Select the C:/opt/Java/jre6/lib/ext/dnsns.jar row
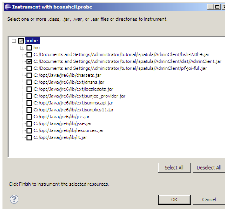228x213 pixels. (69, 82)
